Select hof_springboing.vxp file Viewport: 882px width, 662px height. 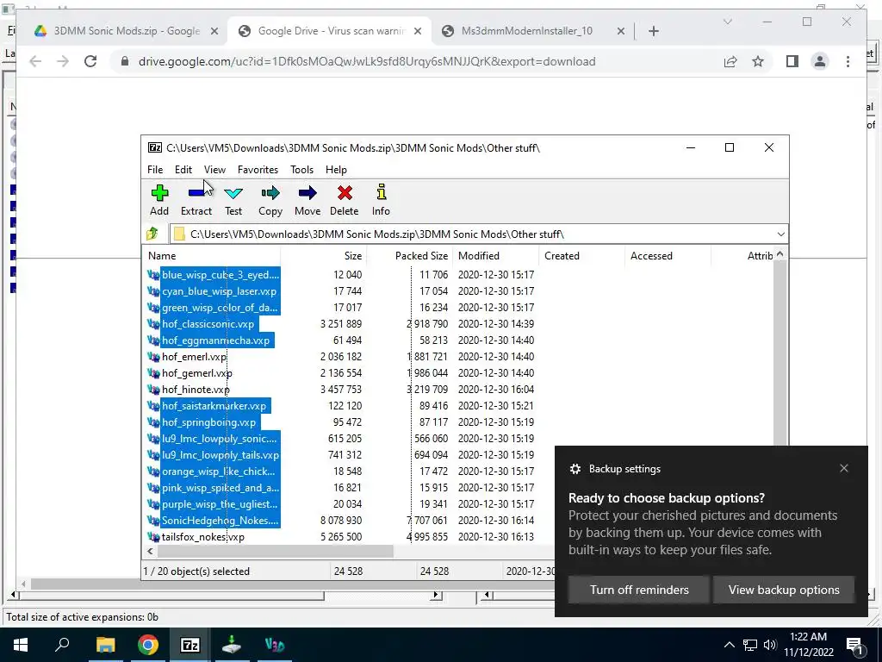[208, 422]
